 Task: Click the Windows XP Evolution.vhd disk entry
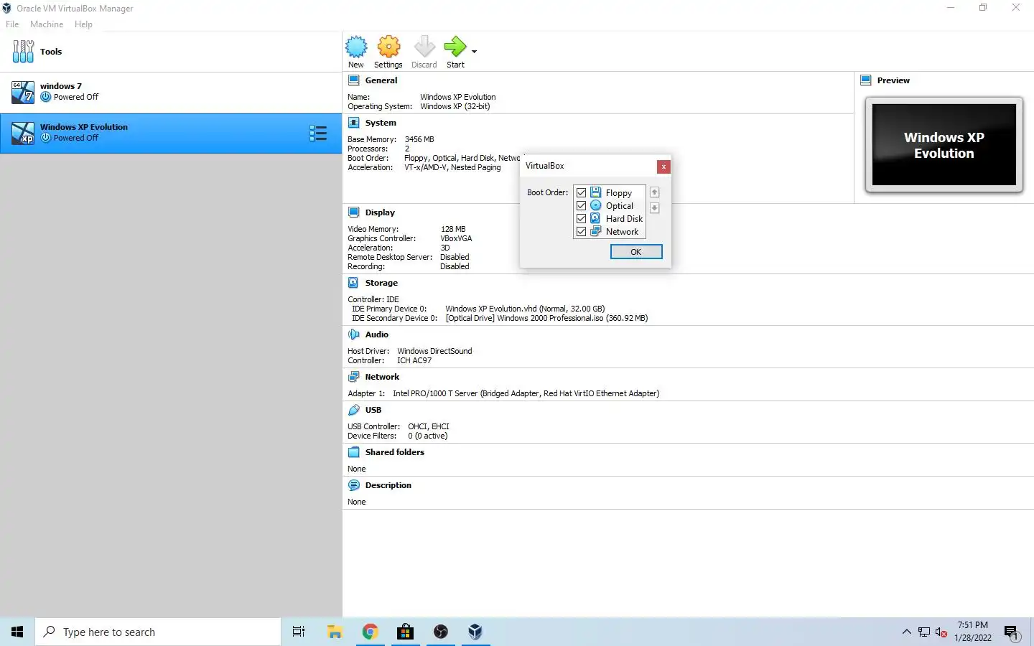(x=525, y=309)
